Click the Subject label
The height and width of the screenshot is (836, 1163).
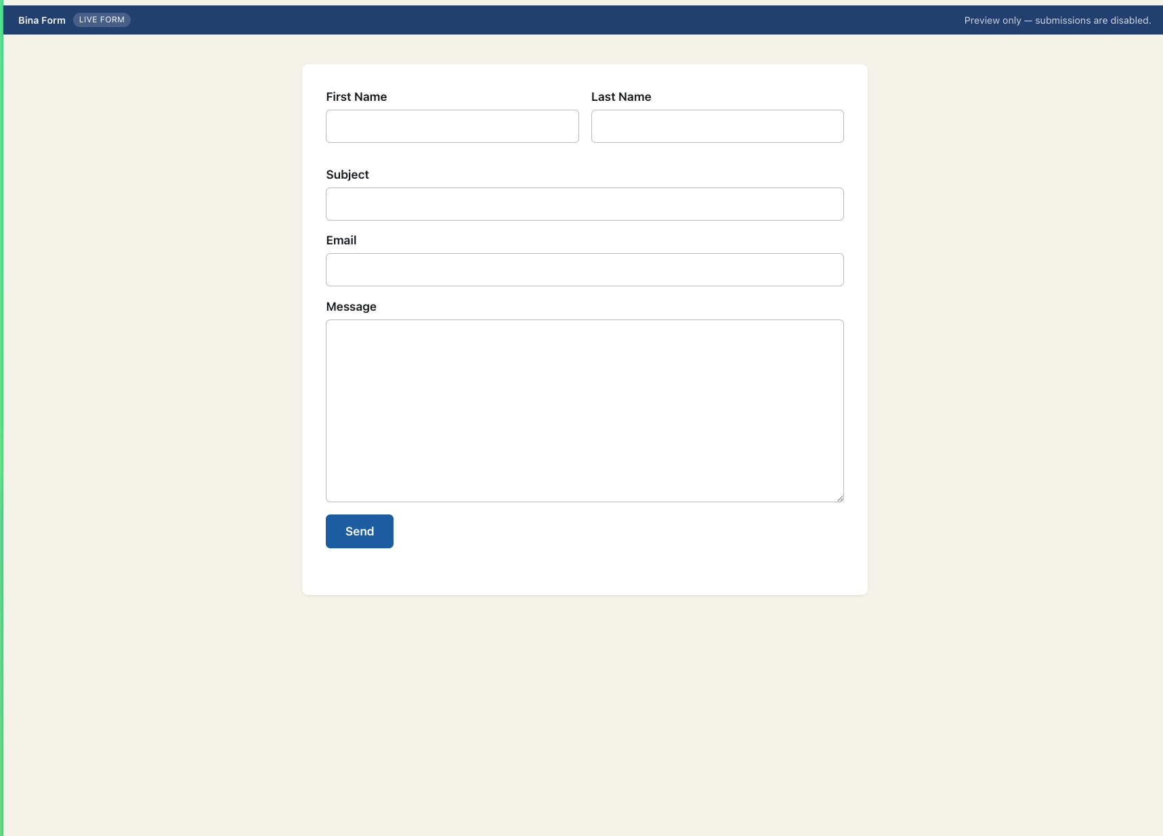[x=347, y=175]
